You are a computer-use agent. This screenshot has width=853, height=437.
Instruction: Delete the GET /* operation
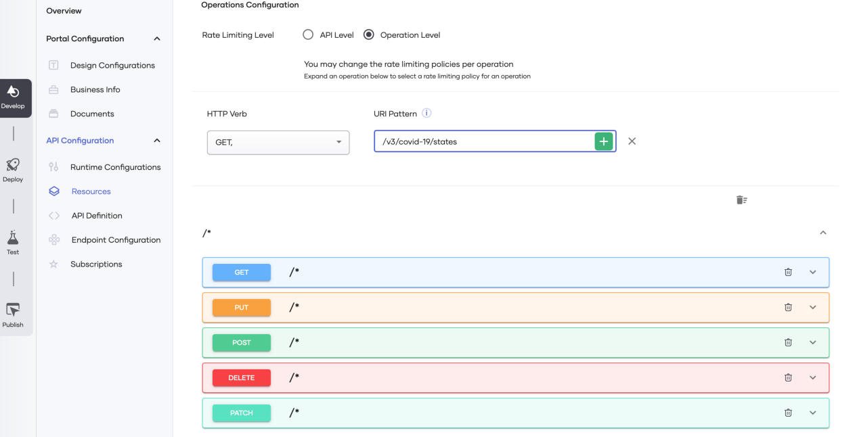tap(788, 272)
